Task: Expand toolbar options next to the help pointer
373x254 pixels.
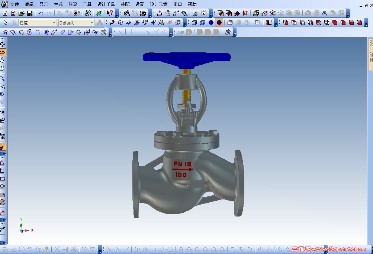Action: click(x=117, y=14)
